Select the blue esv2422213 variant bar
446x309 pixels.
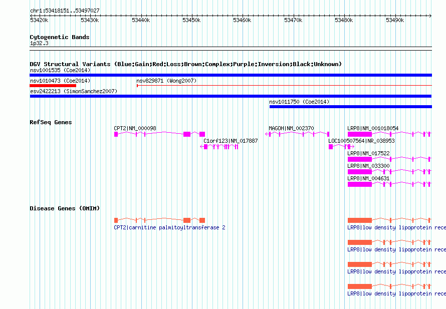coord(231,96)
